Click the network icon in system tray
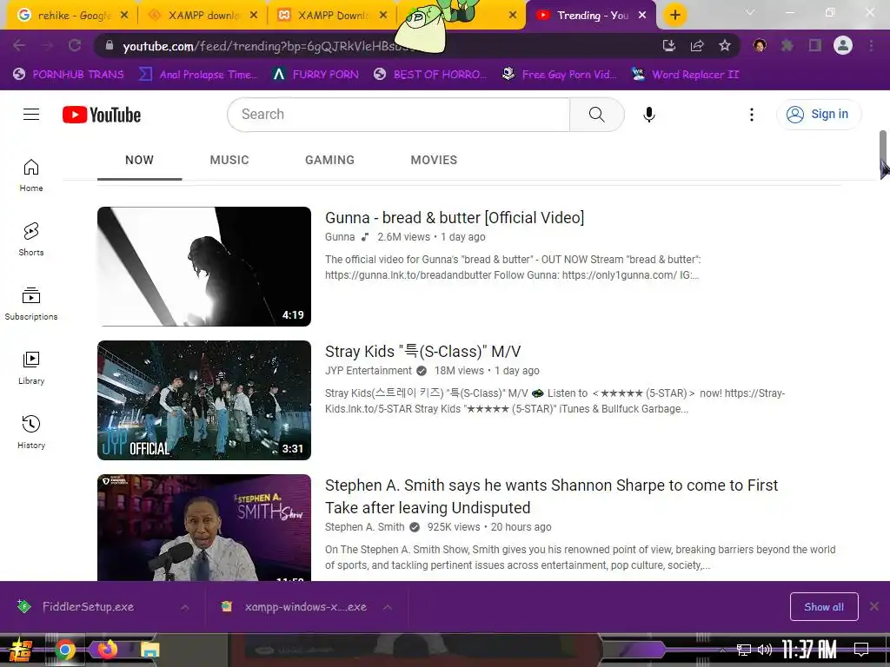This screenshot has width=890, height=667. (x=744, y=650)
